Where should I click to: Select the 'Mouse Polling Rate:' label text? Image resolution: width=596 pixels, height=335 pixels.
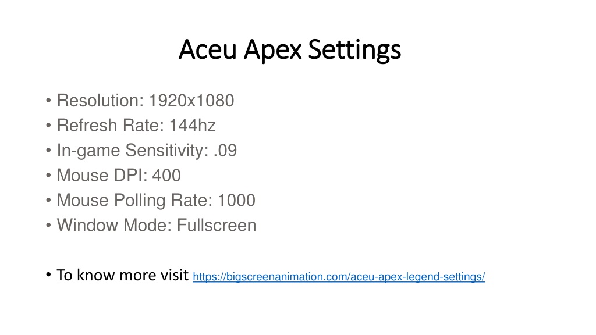click(x=134, y=201)
